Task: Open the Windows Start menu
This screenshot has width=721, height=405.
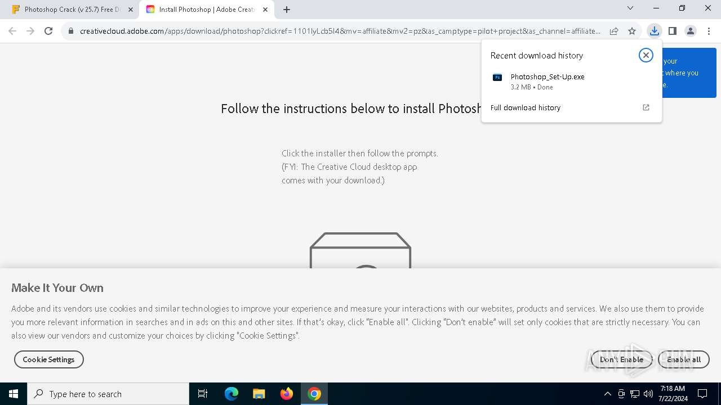Action: [14, 394]
